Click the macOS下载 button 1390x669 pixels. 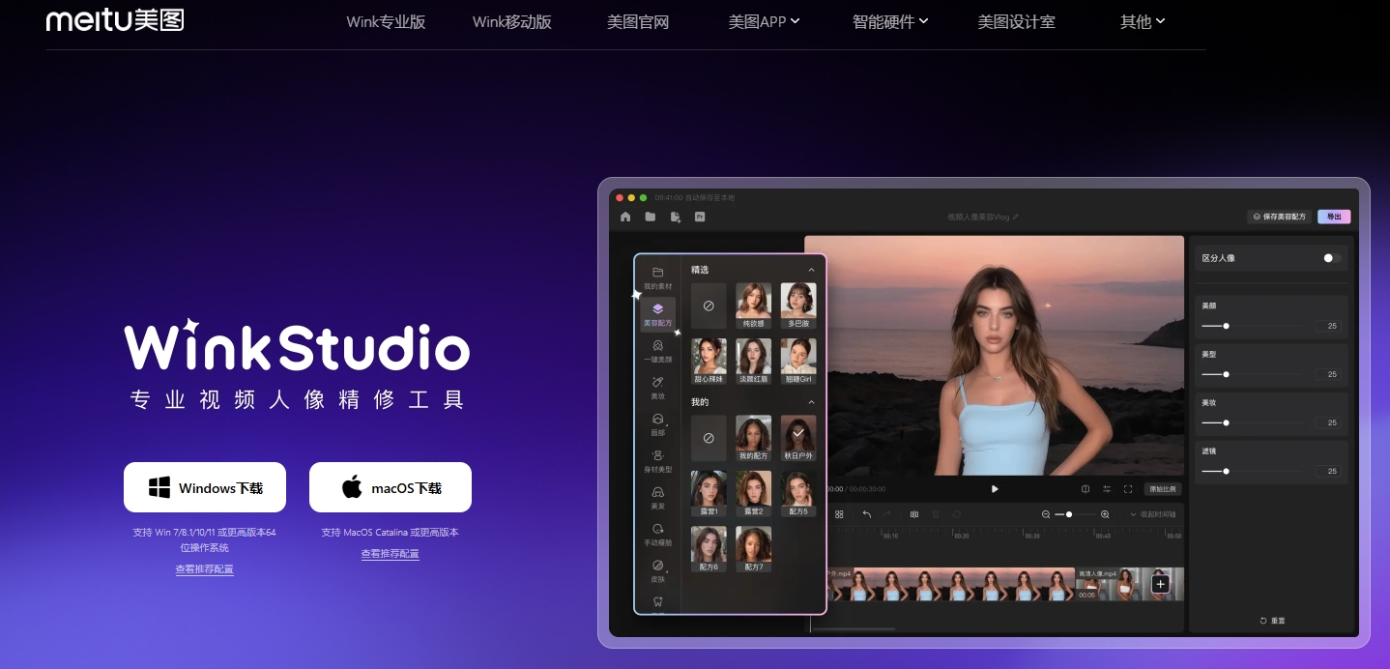[391, 487]
